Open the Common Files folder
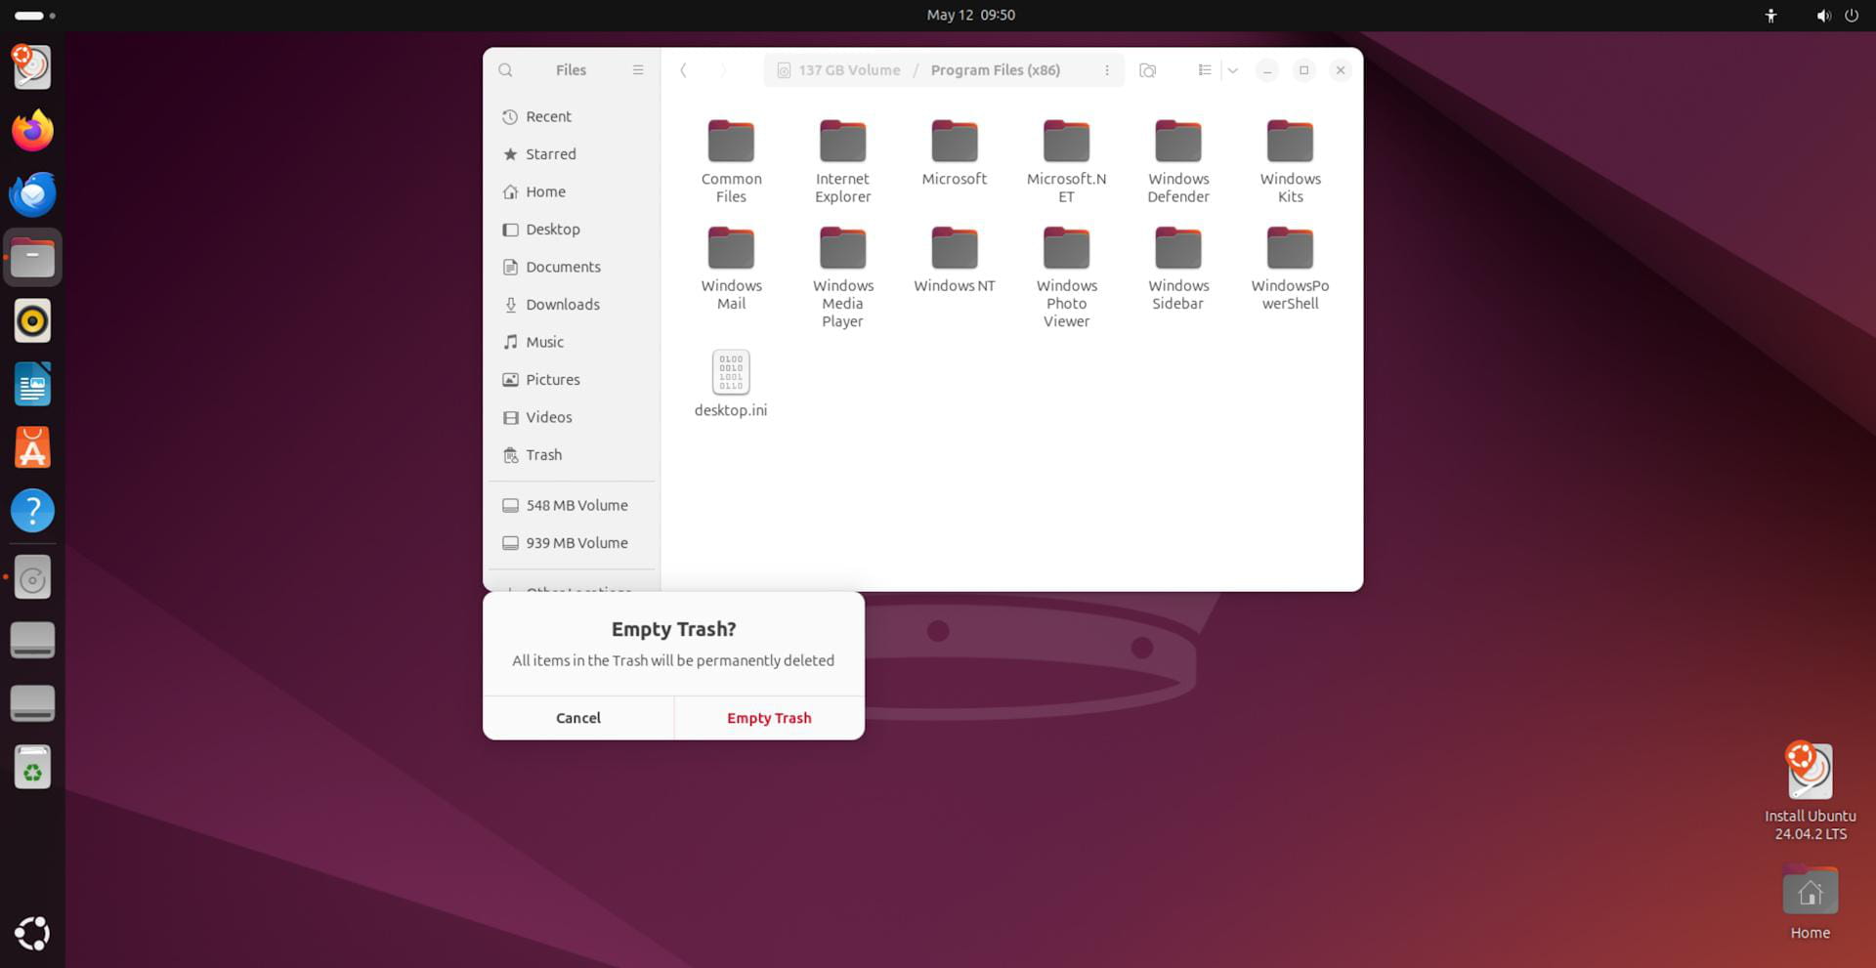1876x968 pixels. tap(731, 161)
